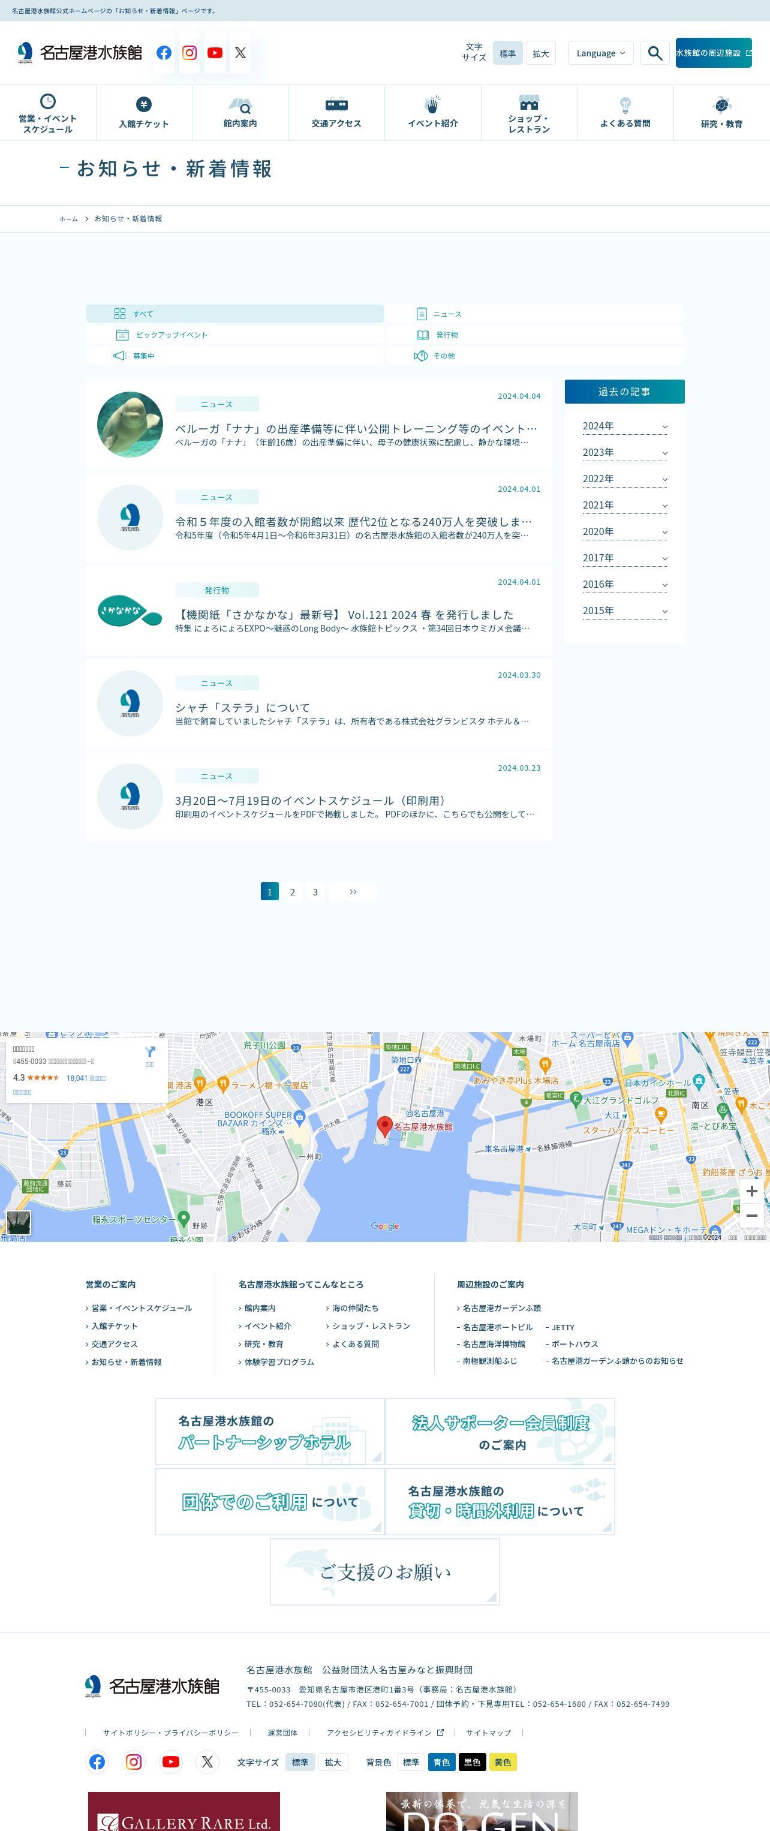Expand 2021年 past articles

pyautogui.click(x=624, y=506)
